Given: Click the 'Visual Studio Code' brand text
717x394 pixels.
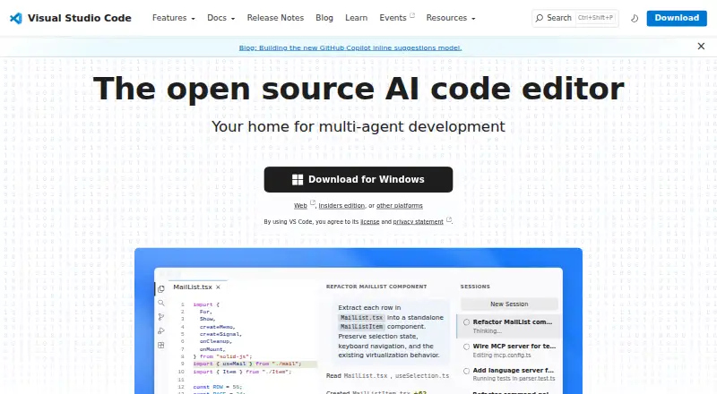Looking at the screenshot, I should pyautogui.click(x=80, y=18).
